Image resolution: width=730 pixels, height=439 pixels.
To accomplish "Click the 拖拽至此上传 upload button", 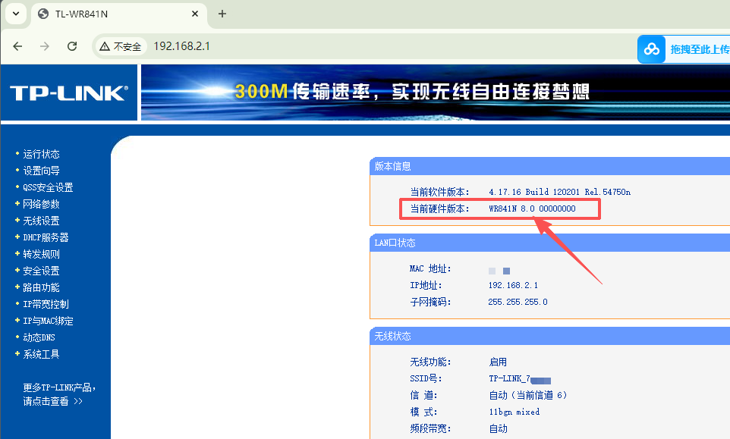I will pyautogui.click(x=700, y=49).
